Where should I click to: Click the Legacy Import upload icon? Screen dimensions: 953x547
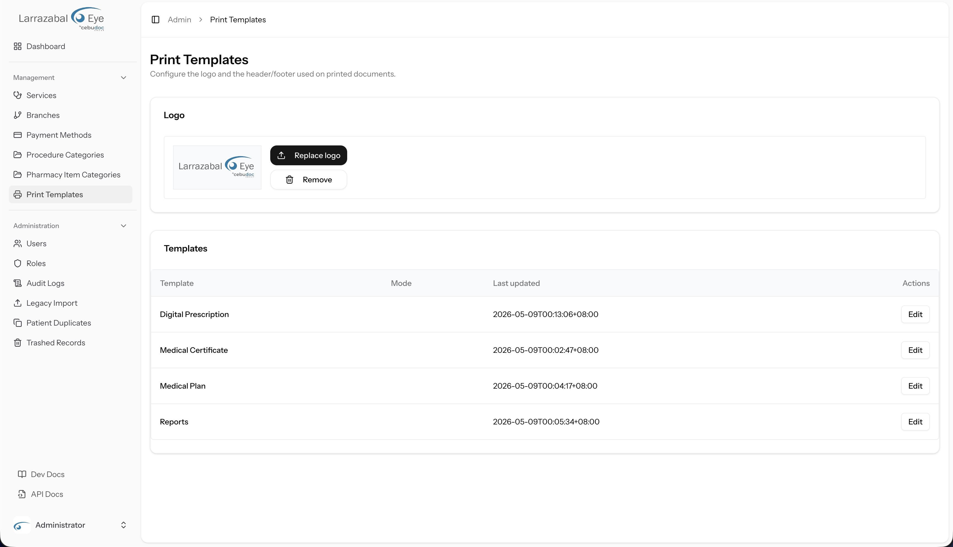tap(18, 303)
